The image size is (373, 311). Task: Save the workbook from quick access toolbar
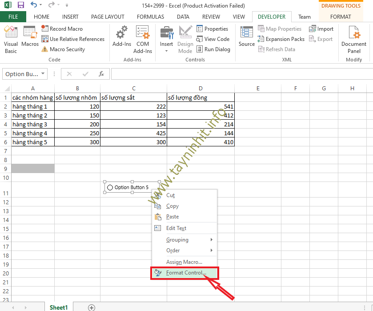pos(20,5)
